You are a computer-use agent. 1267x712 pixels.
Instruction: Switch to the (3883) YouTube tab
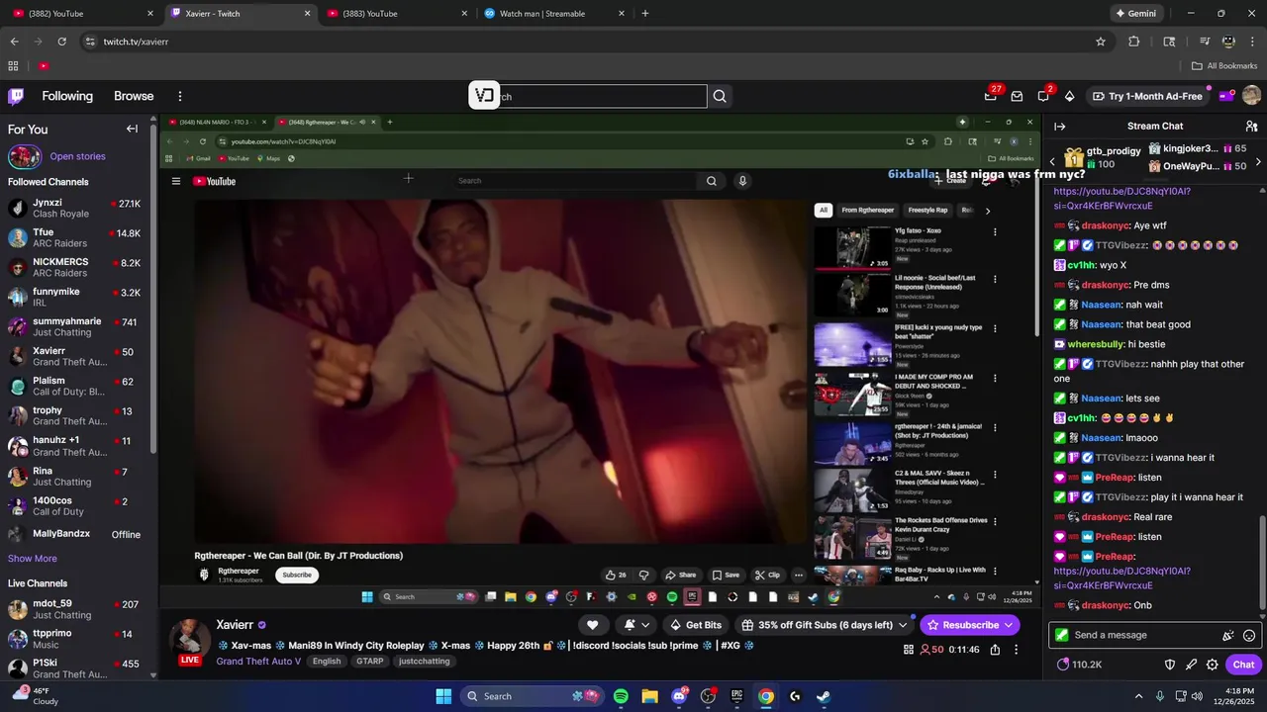396,14
